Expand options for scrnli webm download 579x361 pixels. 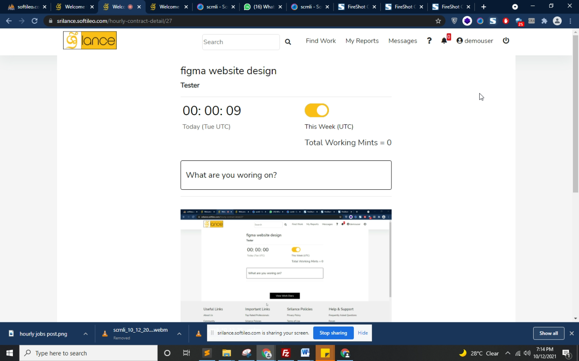point(179,333)
